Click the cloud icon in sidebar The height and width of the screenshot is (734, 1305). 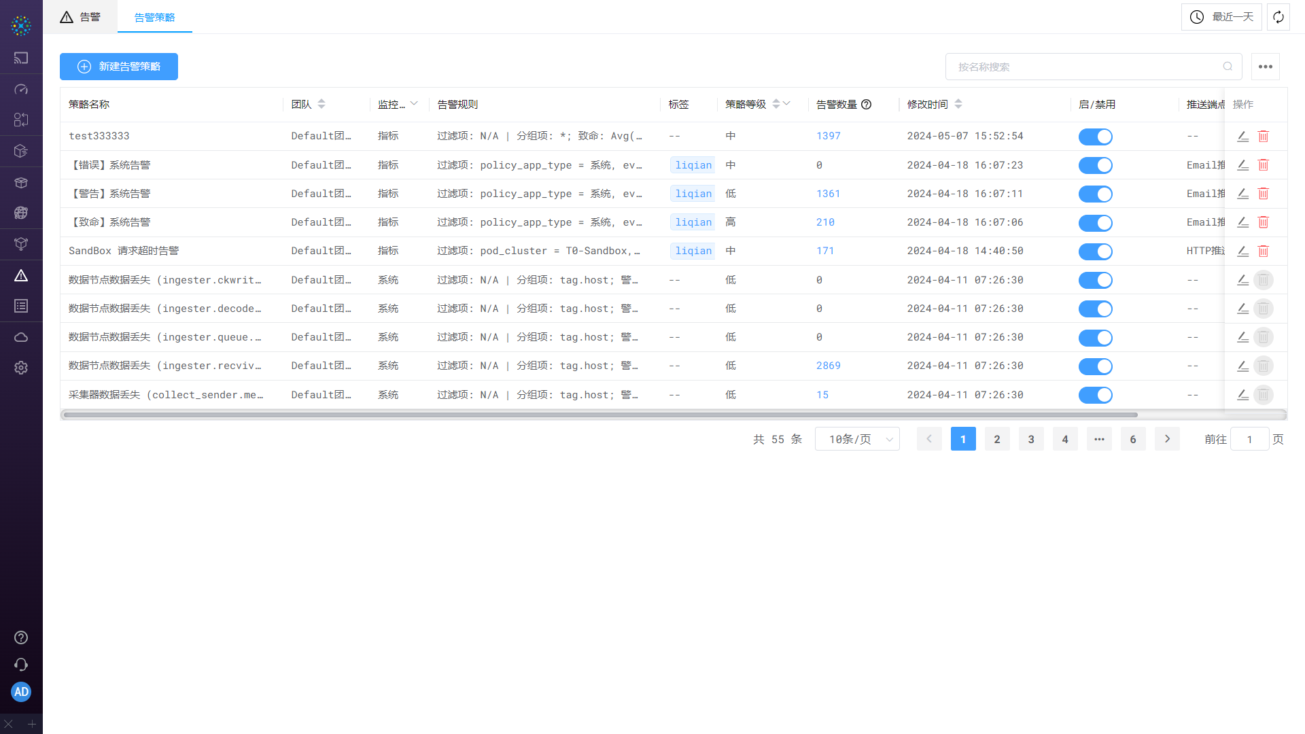[x=21, y=337]
